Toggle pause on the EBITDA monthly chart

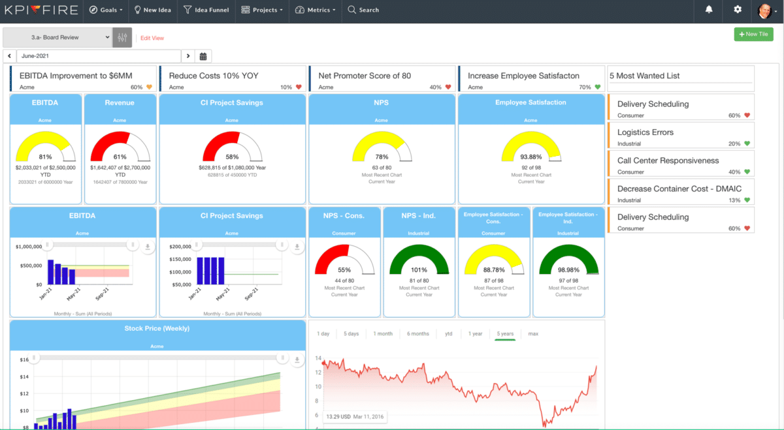[x=133, y=245]
